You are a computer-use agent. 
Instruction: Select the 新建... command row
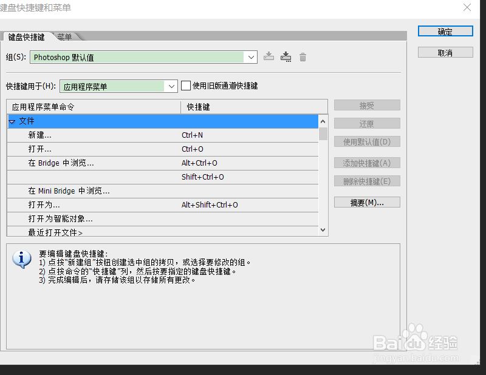163,135
